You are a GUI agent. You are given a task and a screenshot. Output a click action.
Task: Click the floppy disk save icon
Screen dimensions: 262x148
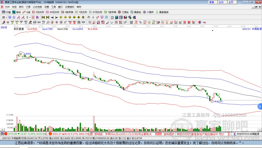[125, 17]
